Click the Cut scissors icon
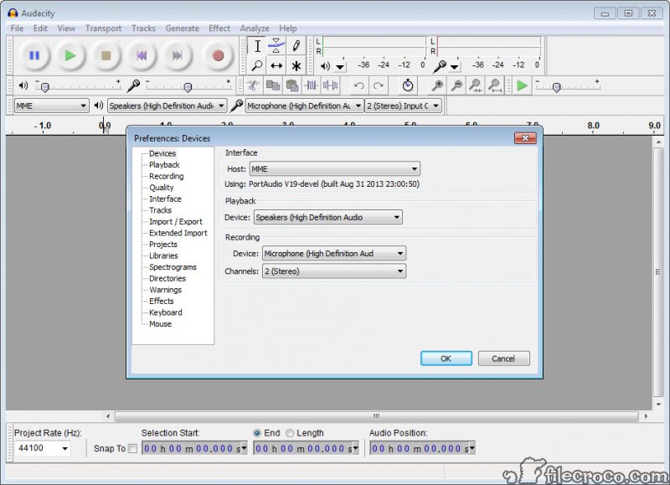This screenshot has width=670, height=485. pyautogui.click(x=253, y=86)
